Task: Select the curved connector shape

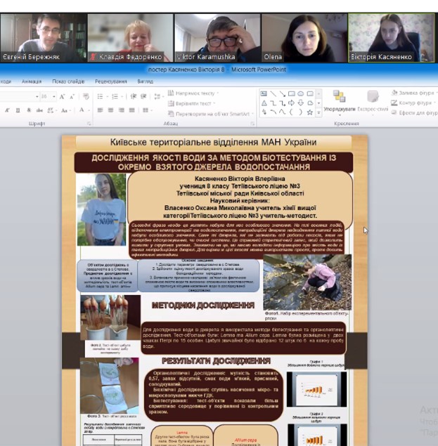Action: (x=273, y=112)
